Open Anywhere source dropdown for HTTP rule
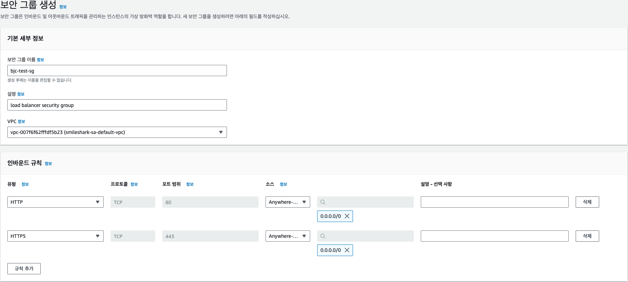Viewport: 628px width, 282px height. coord(287,202)
